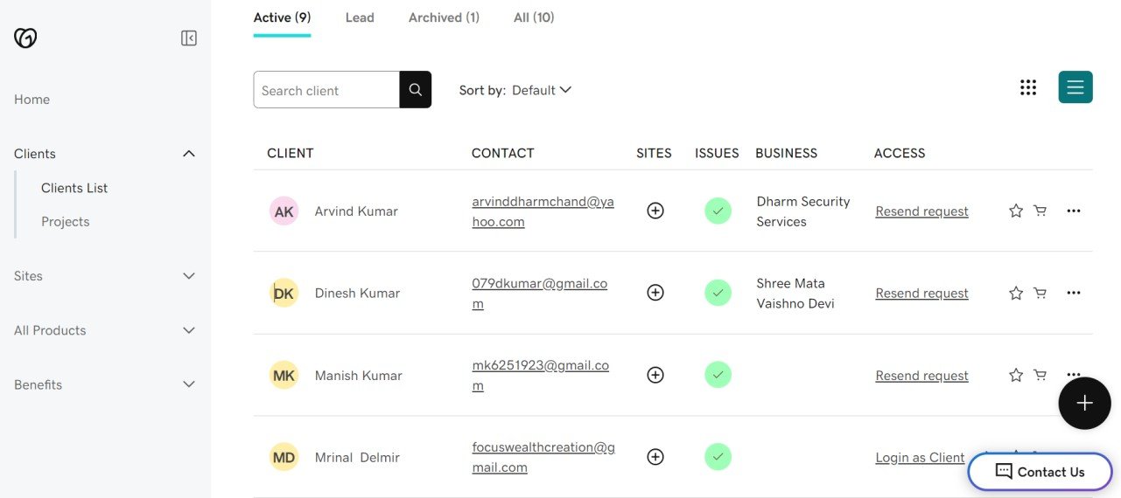Screen dimensions: 1121x498
Task: Click the ACCESS column header
Action: coord(900,153)
